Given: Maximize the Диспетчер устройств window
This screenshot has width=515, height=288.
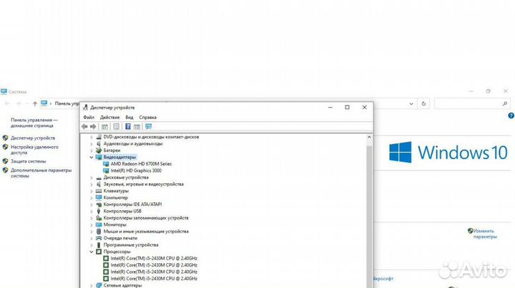Looking at the screenshot, I should [347, 108].
